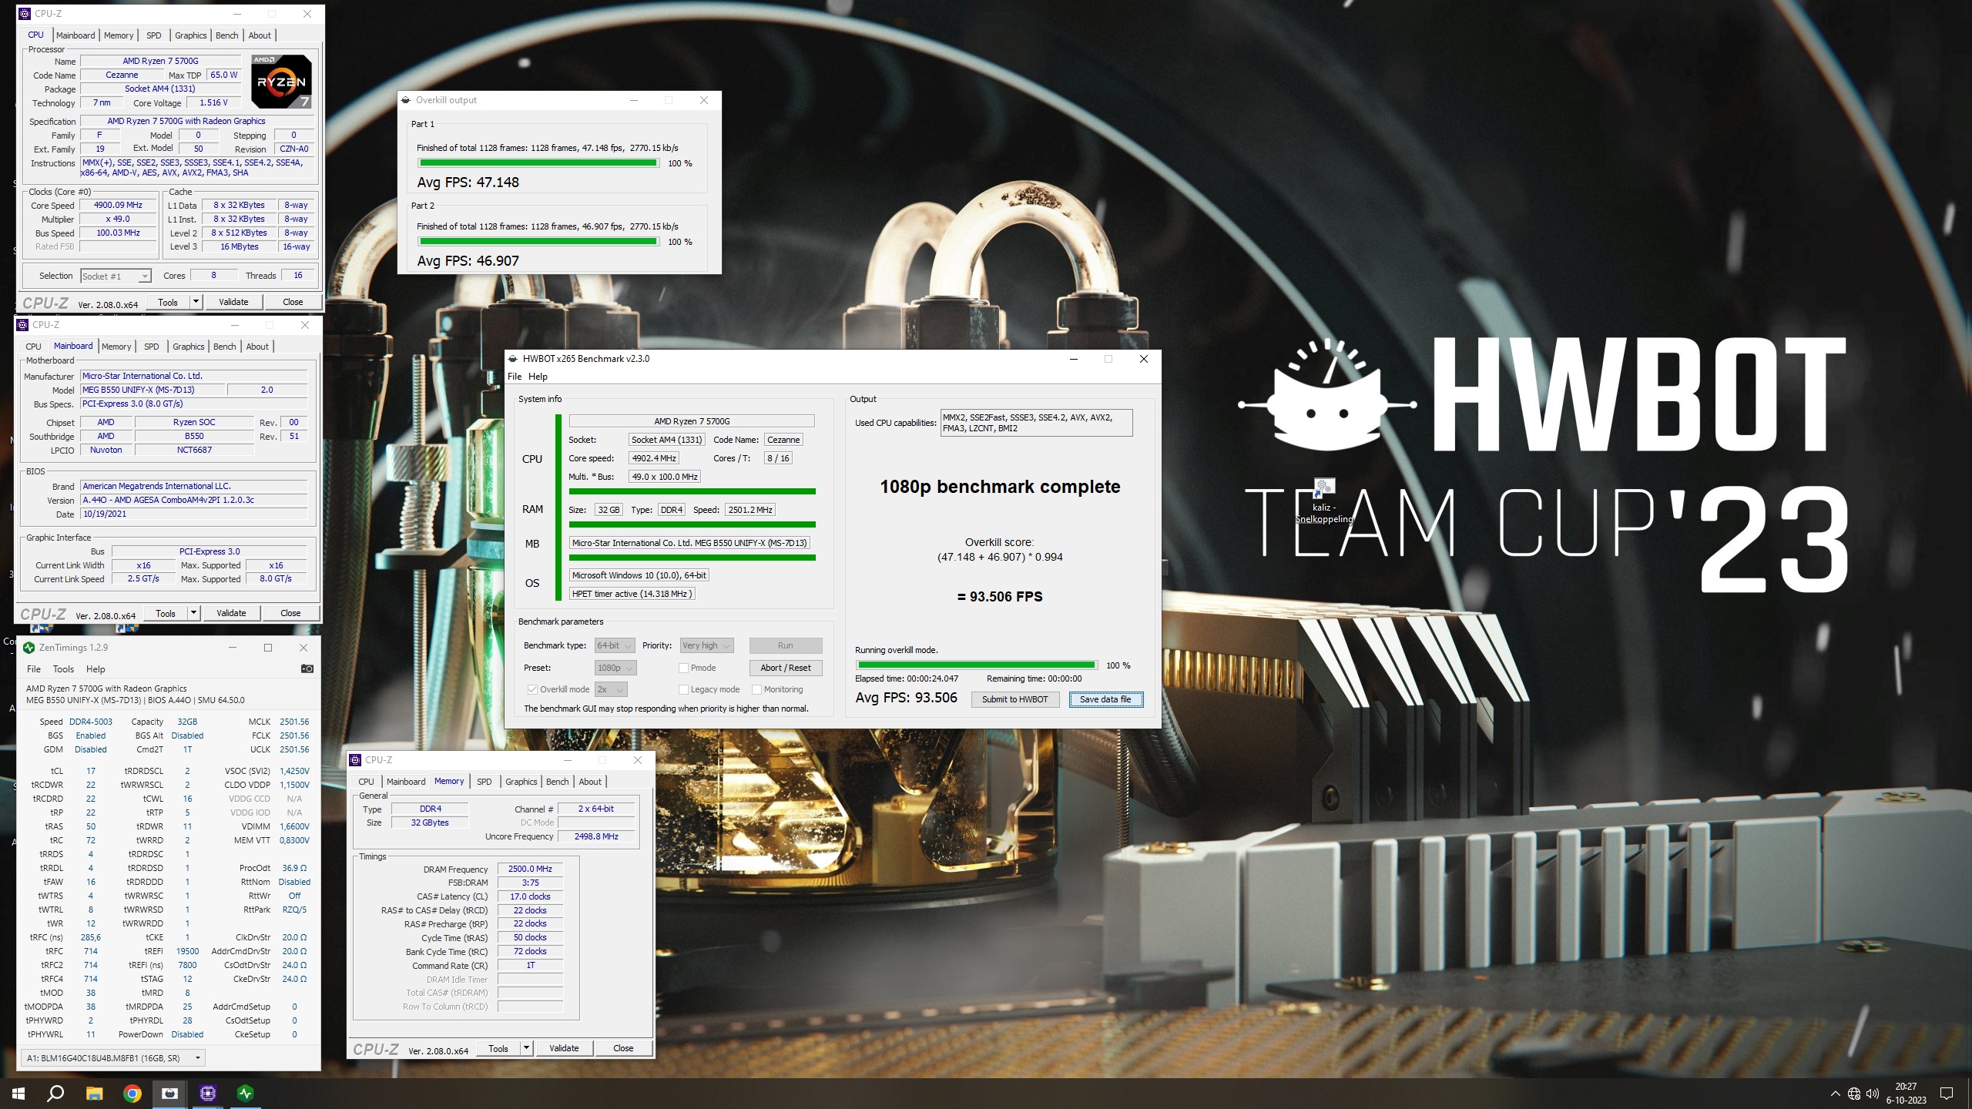The height and width of the screenshot is (1109, 1972).
Task: Click the DRAM Frequency 2500.0 MHz field
Action: (x=530, y=869)
